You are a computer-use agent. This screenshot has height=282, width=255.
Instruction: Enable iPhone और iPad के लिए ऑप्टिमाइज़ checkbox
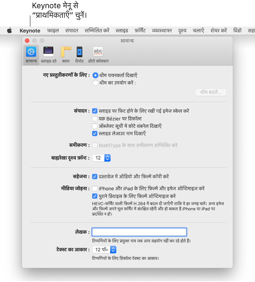tap(95, 188)
